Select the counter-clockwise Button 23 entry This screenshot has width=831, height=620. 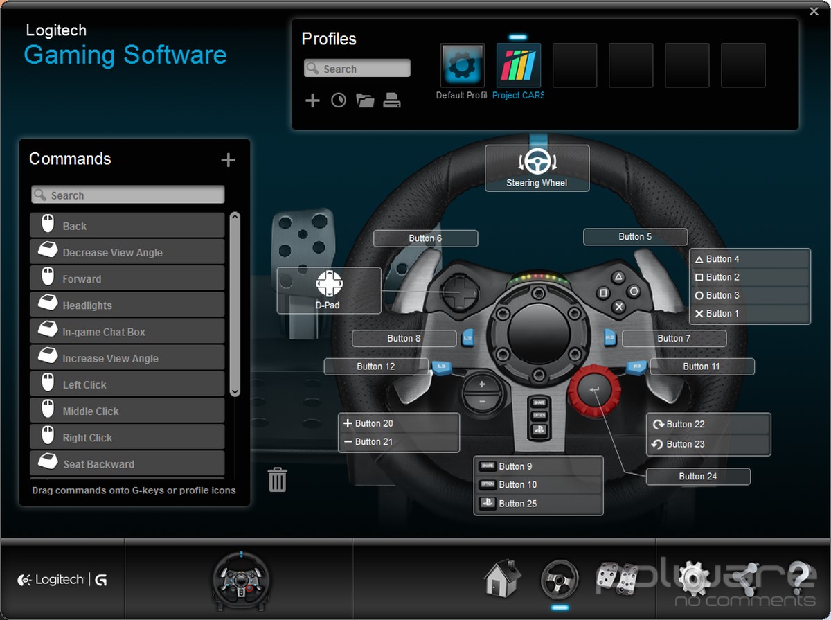(x=709, y=444)
